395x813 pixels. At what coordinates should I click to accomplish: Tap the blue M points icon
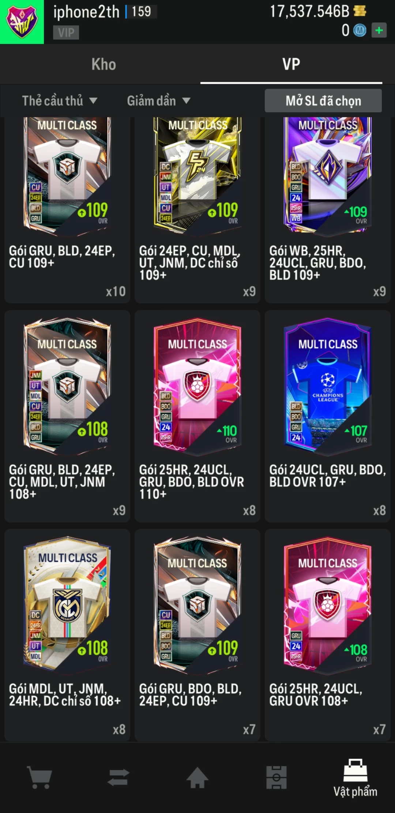(360, 30)
